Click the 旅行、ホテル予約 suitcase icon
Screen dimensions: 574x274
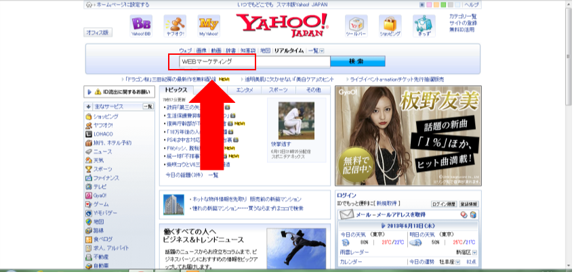(88, 143)
